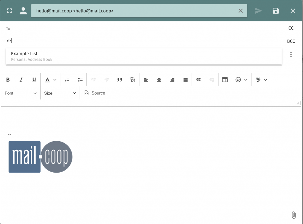Open text color picker
Viewport: 303px width, 224px height.
(x=47, y=80)
